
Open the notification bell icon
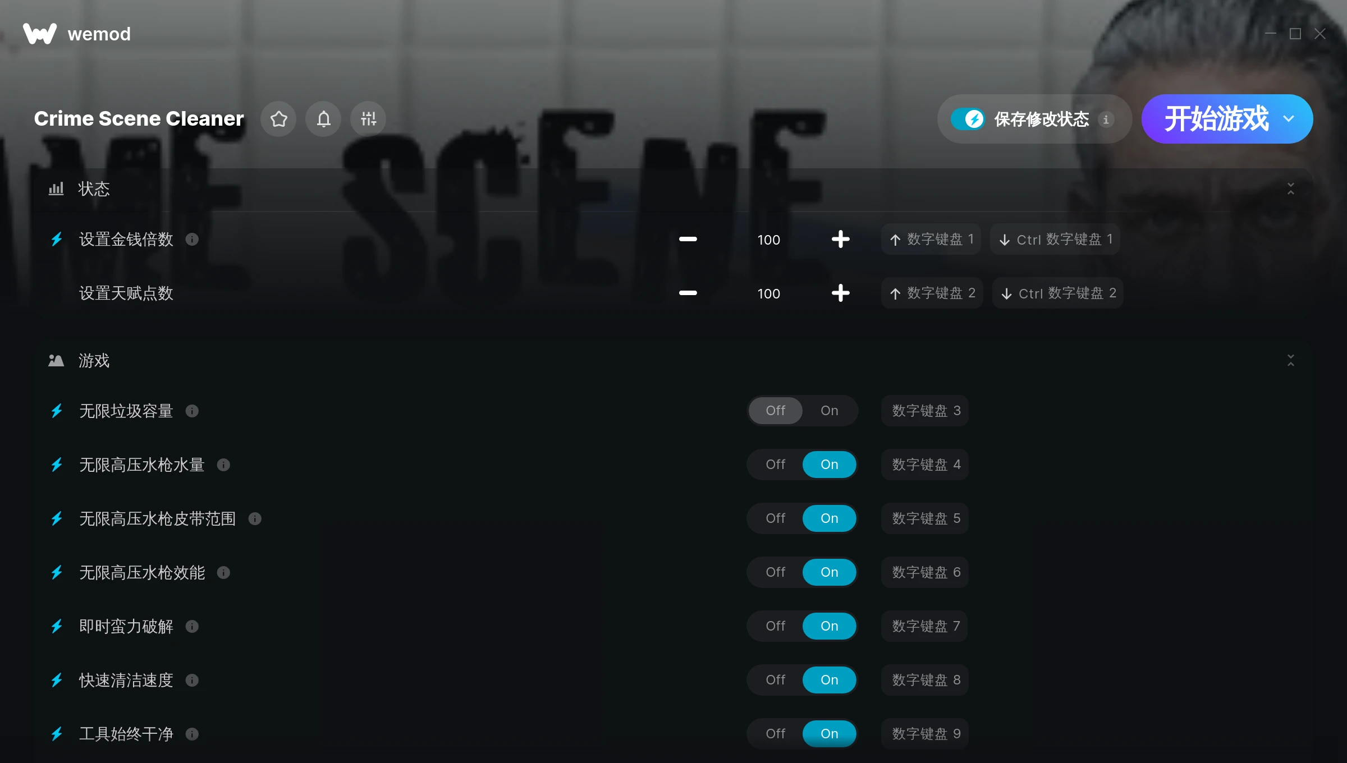coord(323,119)
